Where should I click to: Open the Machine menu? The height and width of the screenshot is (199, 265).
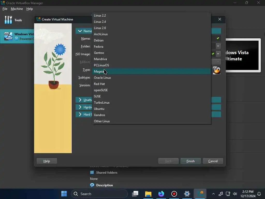17,9
